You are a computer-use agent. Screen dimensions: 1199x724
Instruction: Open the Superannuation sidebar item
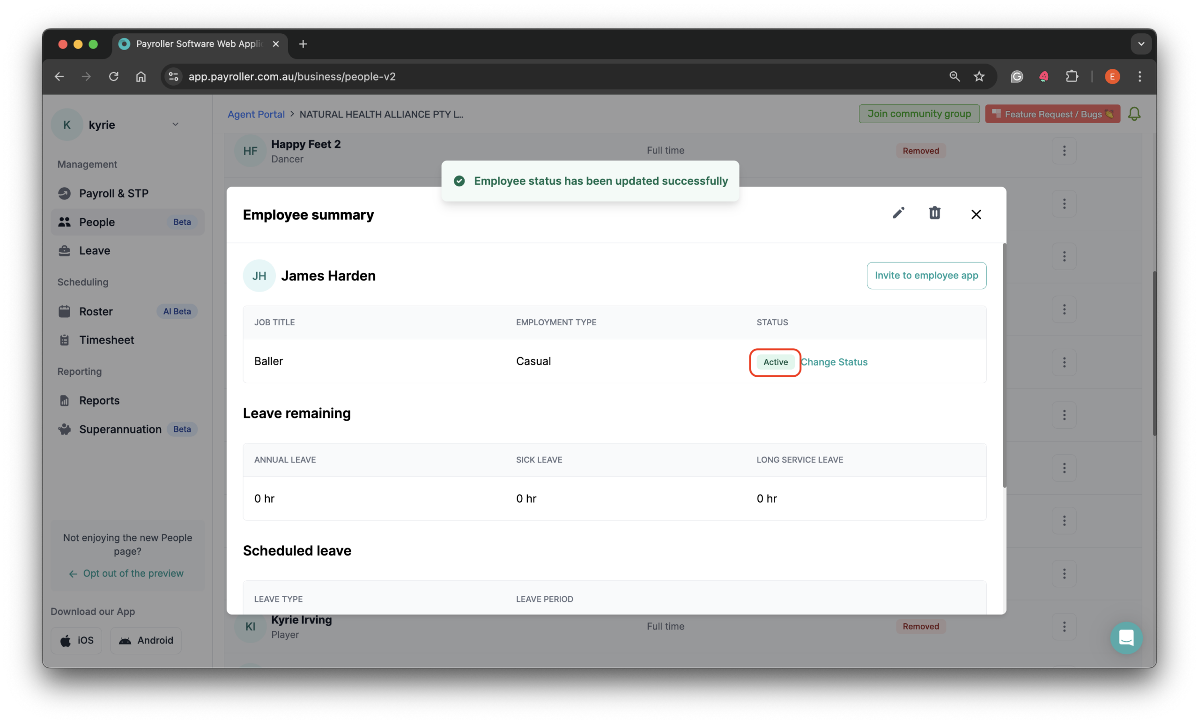(x=120, y=429)
